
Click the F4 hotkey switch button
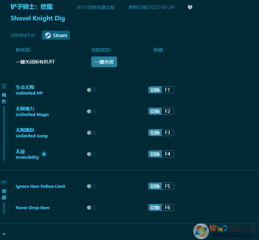coord(161,154)
